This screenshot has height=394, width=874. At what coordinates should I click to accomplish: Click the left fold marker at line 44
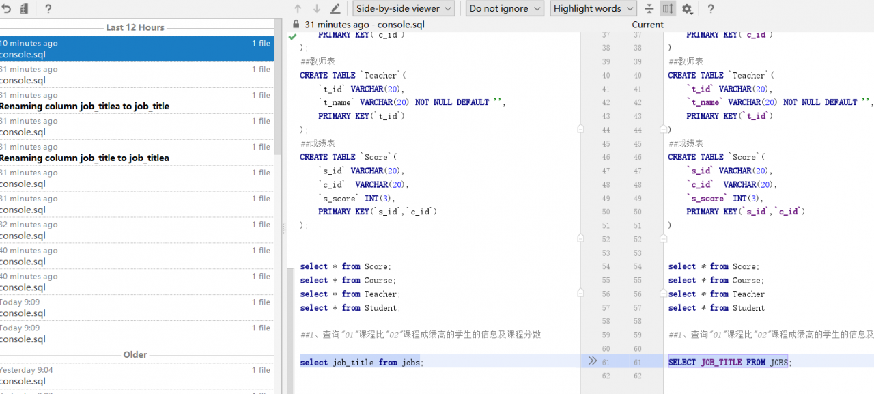pyautogui.click(x=580, y=128)
